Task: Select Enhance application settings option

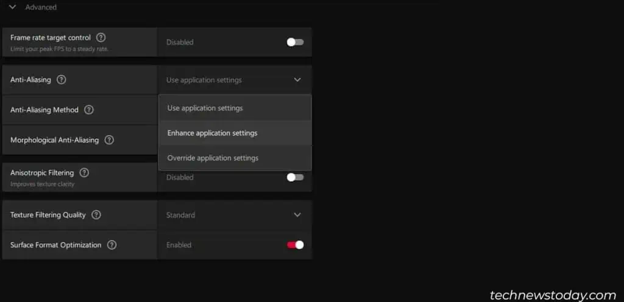Action: coord(235,133)
